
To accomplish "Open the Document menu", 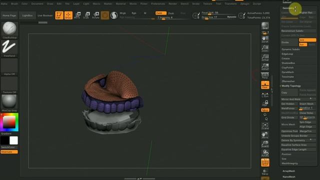I will [37, 3].
